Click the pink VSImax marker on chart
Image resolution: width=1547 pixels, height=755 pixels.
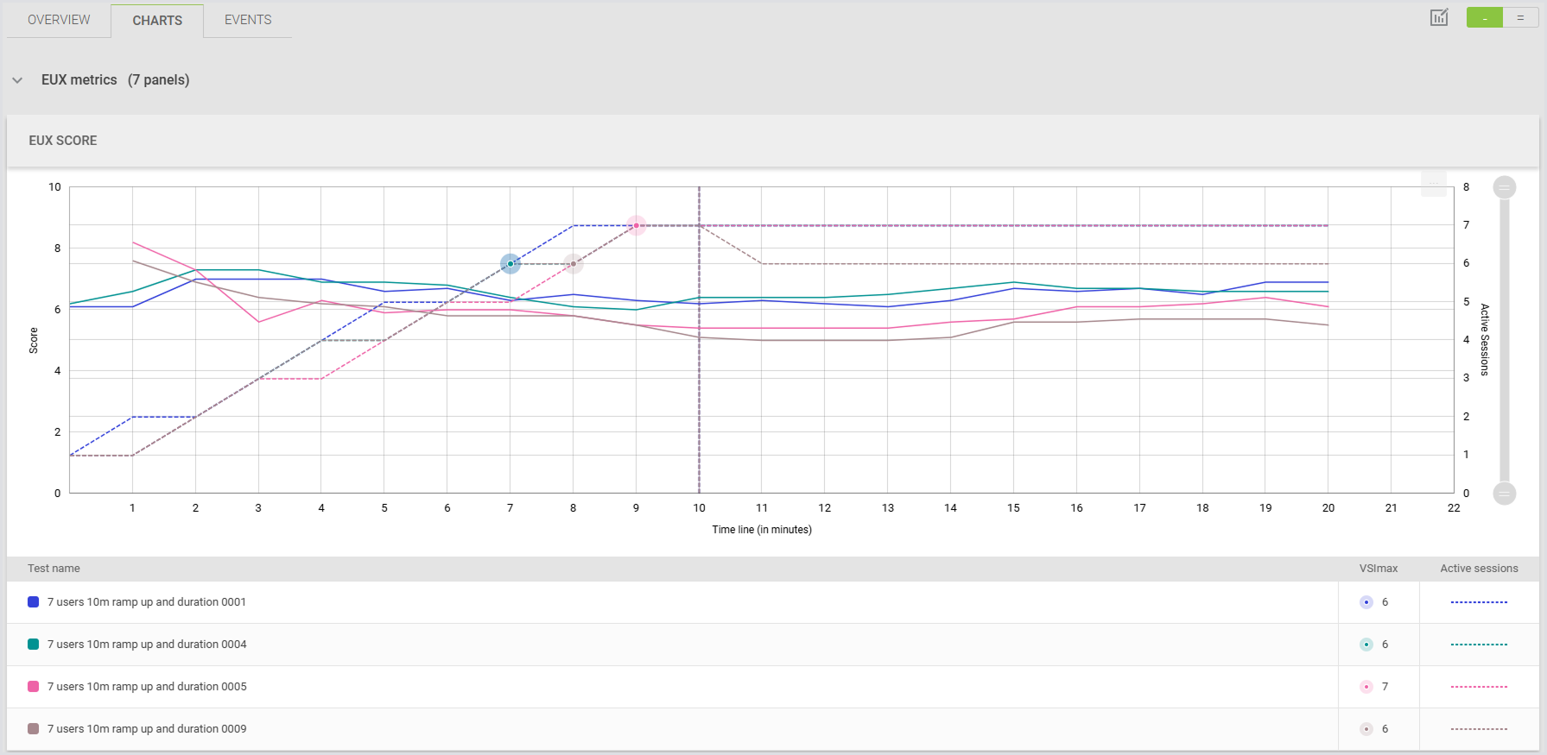coord(637,226)
